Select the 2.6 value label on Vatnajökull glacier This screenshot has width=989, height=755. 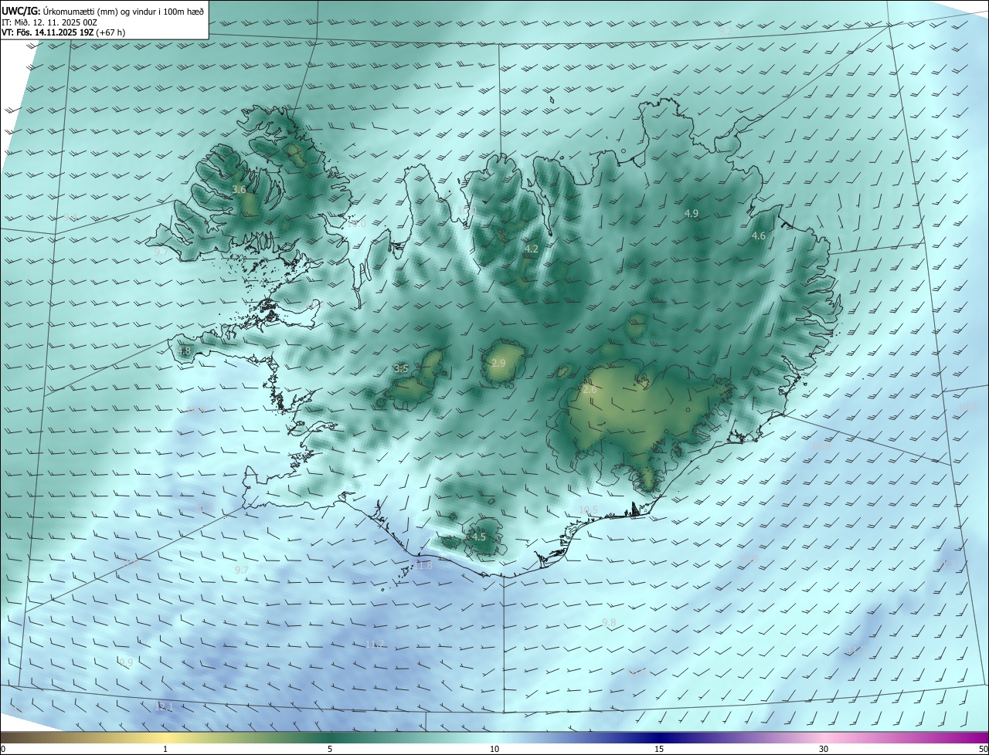click(590, 391)
